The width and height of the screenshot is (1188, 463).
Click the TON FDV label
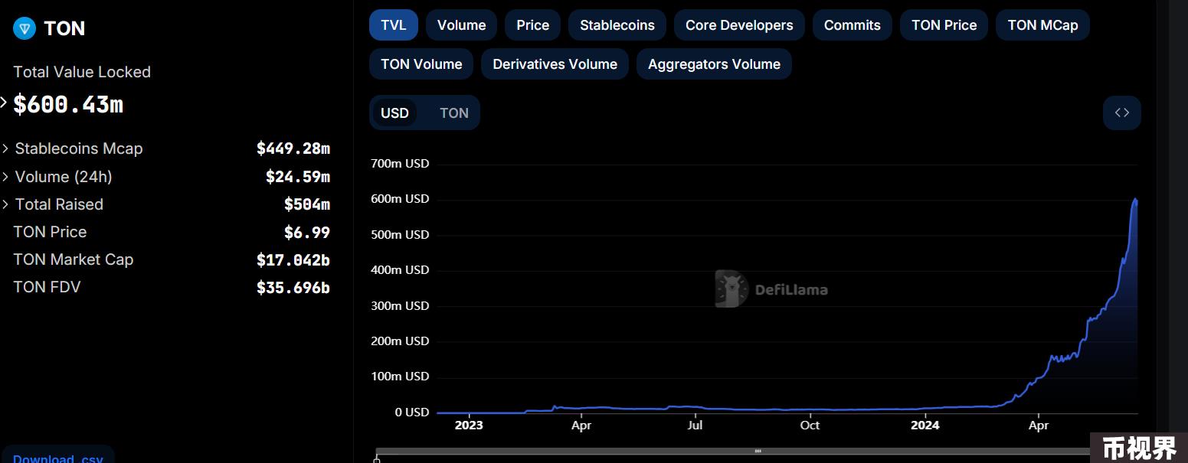tap(47, 287)
